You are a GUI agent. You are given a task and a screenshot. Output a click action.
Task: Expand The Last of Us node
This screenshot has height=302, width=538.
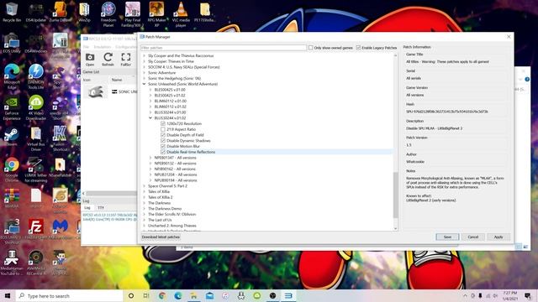pos(144,220)
